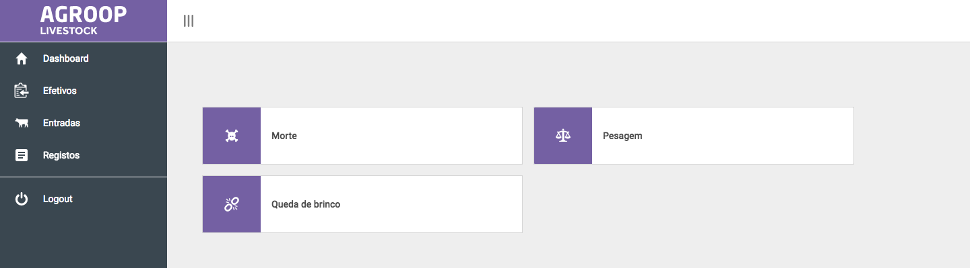The image size is (970, 268).
Task: Click the Morte label text
Action: [x=284, y=136]
